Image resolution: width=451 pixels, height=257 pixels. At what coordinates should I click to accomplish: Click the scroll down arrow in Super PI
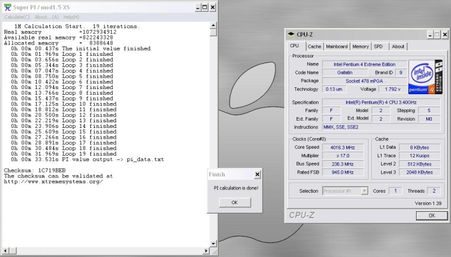pyautogui.click(x=213, y=244)
